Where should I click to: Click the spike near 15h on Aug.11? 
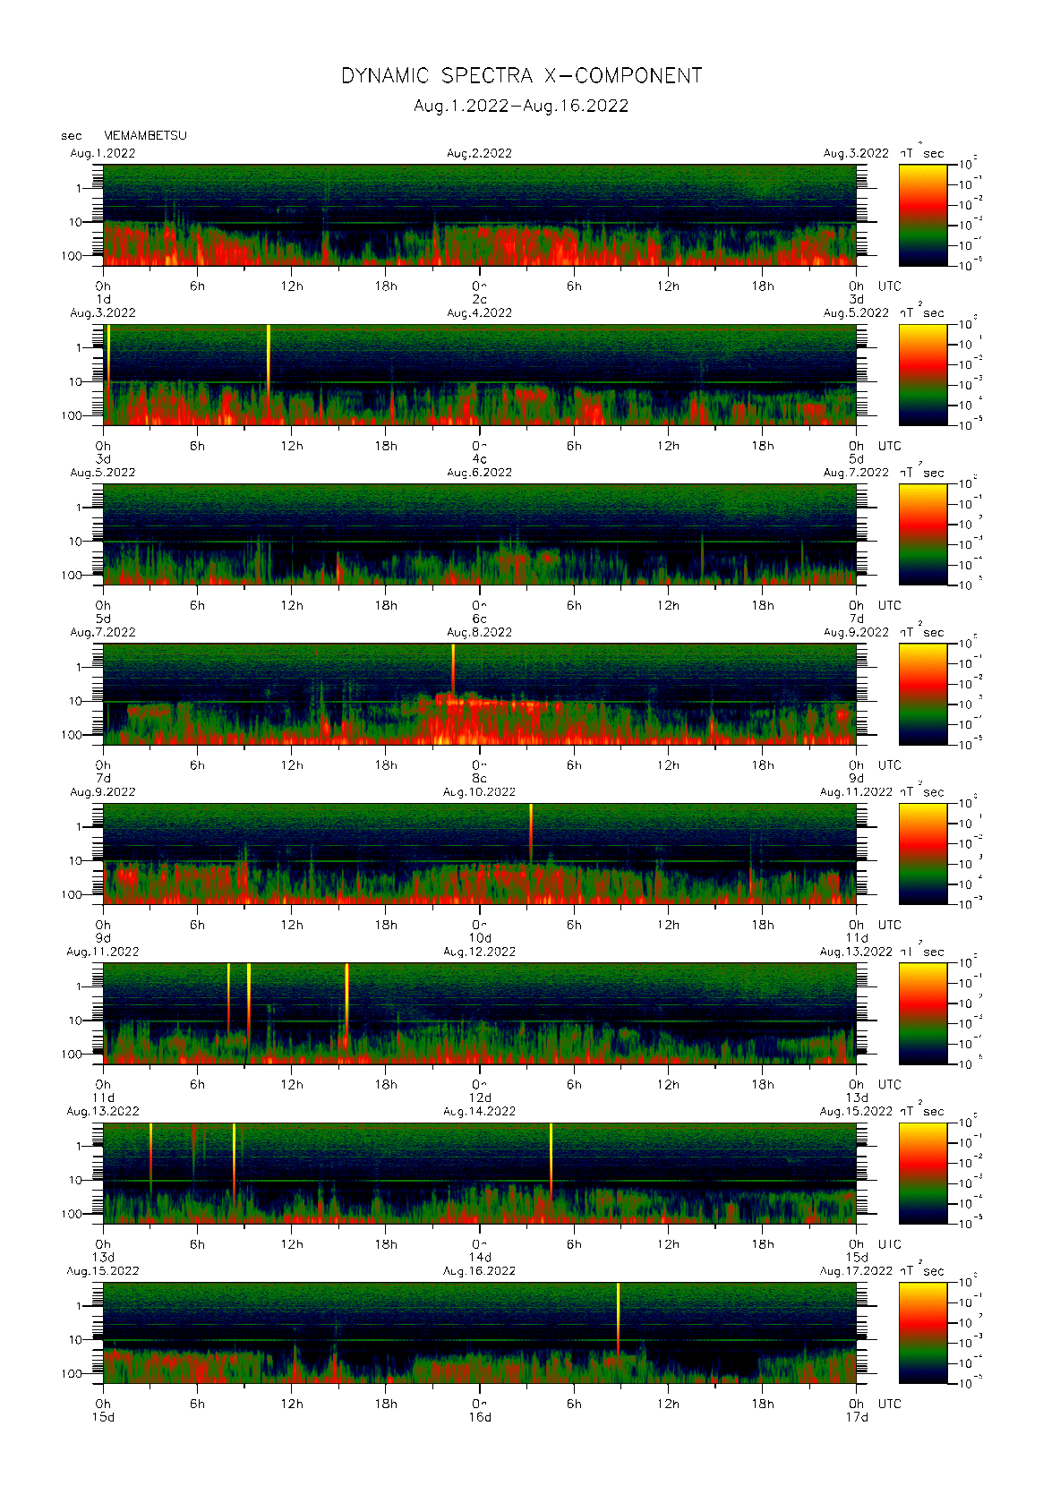[346, 1003]
